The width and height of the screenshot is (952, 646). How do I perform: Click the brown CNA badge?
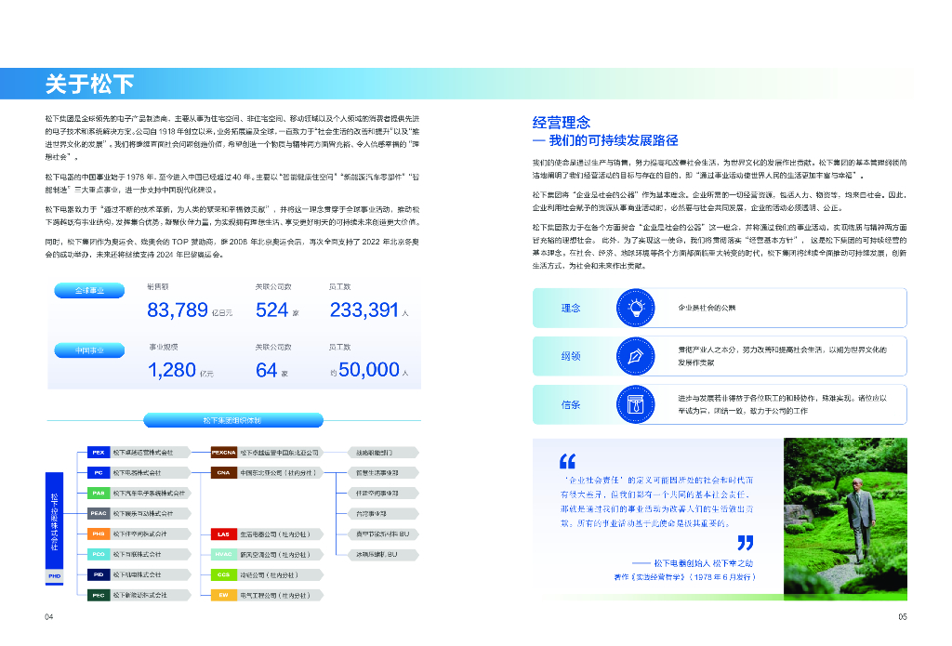coord(223,472)
